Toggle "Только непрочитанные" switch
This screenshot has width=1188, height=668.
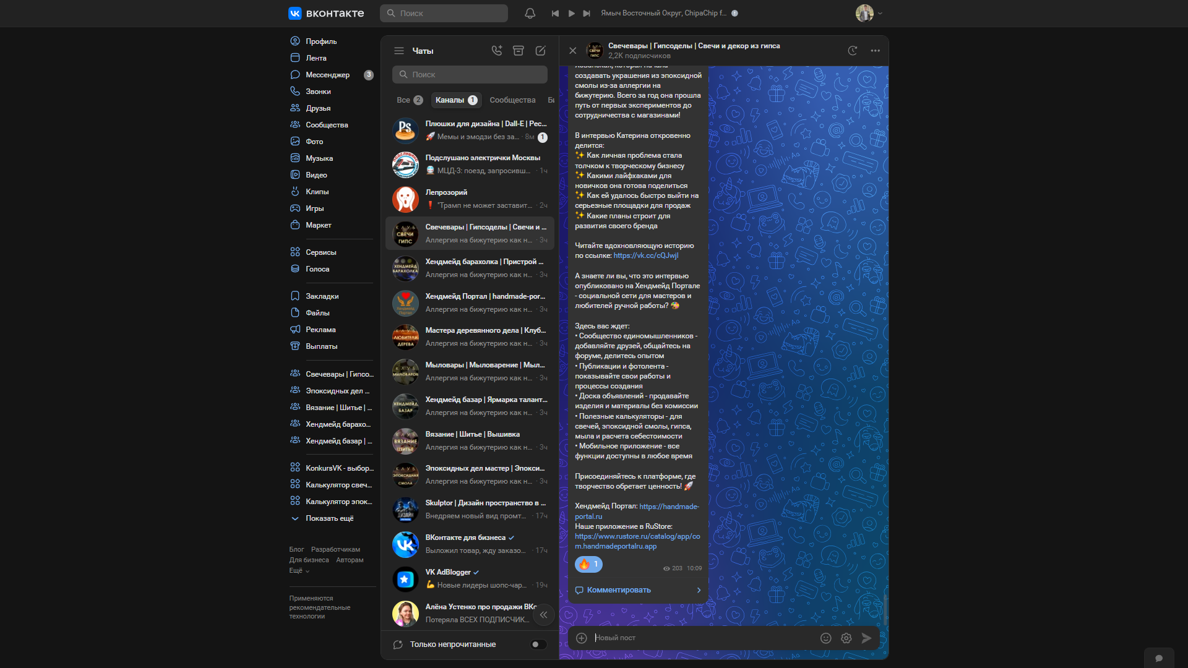538,644
